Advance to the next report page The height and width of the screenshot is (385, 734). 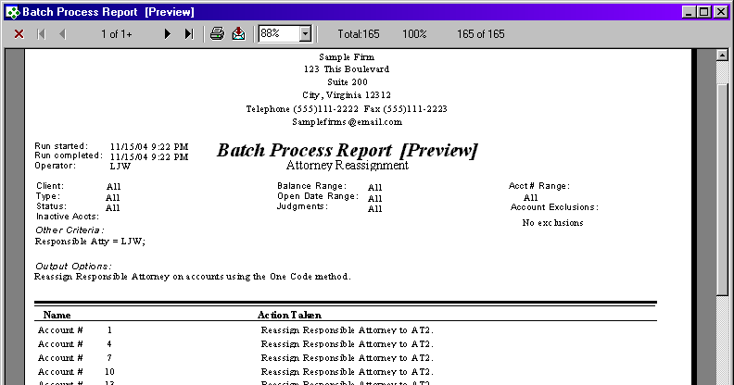tap(168, 34)
